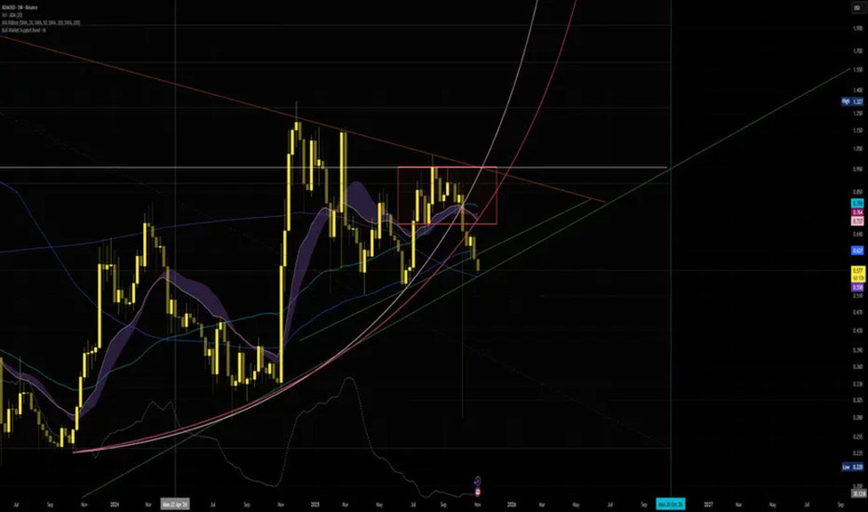This screenshot has height=512, width=868.
Task: Click the cyan 0.790 price tag
Action: (858, 204)
